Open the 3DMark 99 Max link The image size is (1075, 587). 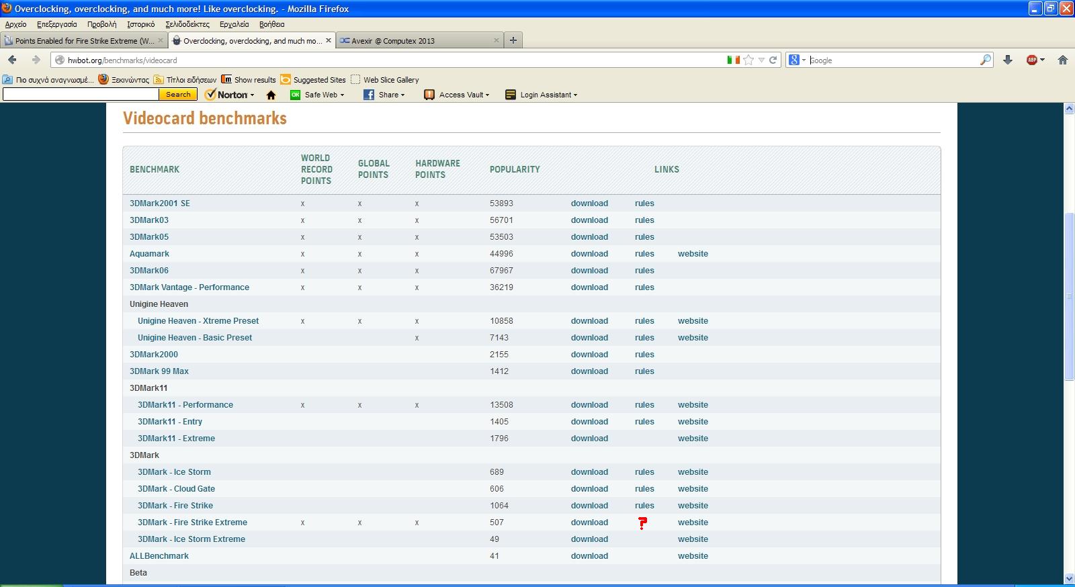(159, 371)
